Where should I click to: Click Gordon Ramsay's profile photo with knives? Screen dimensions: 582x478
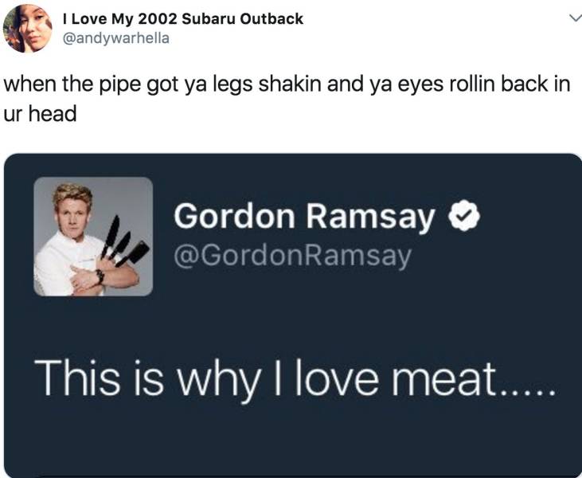pyautogui.click(x=92, y=237)
